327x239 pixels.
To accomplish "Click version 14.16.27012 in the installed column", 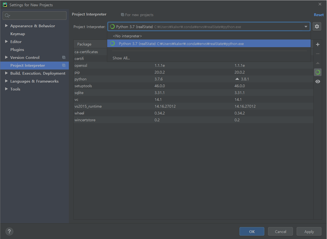I will (165, 106).
